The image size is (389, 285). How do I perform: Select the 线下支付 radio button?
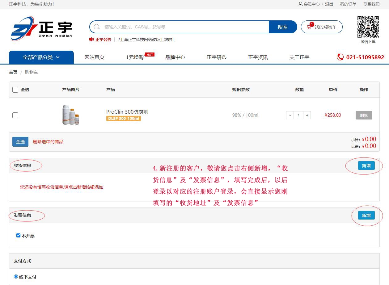coord(16,277)
